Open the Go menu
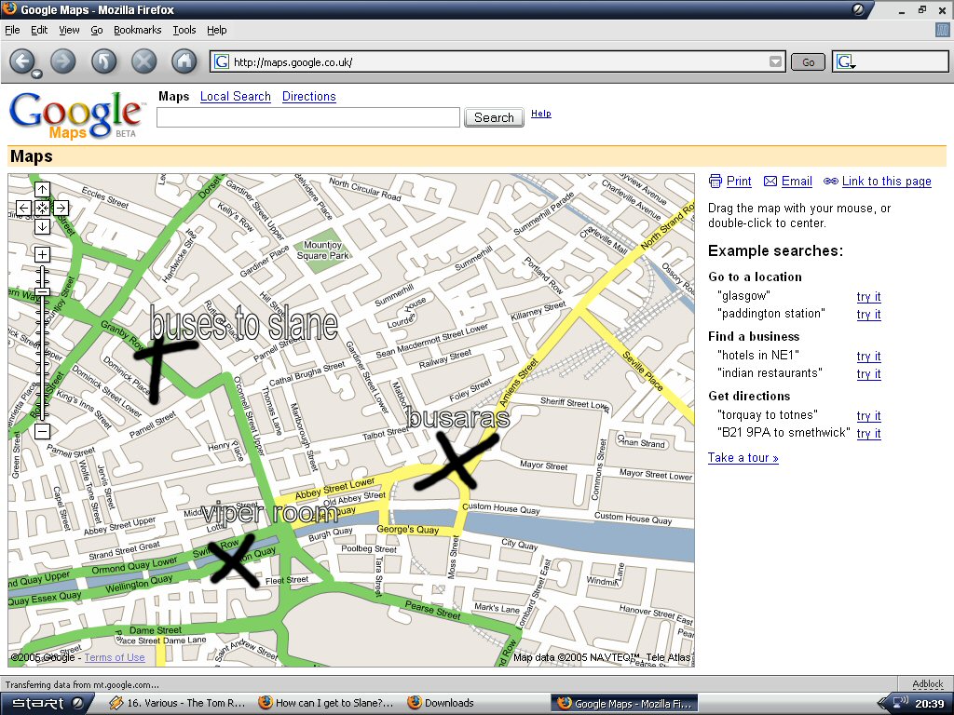The width and height of the screenshot is (954, 715). (x=97, y=30)
